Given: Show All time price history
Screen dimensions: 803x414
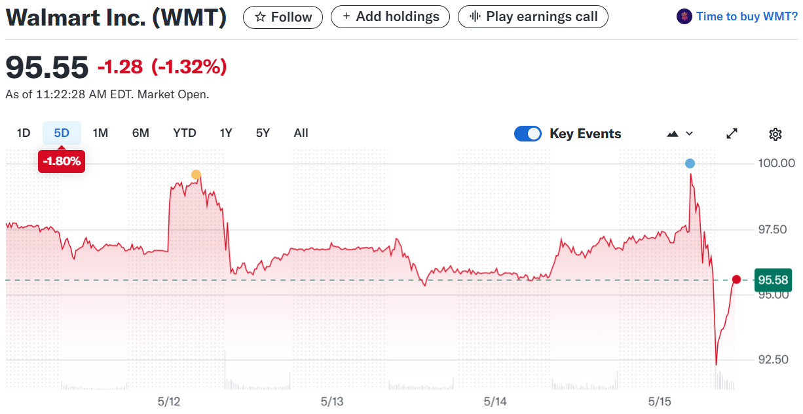Looking at the screenshot, I should point(301,133).
